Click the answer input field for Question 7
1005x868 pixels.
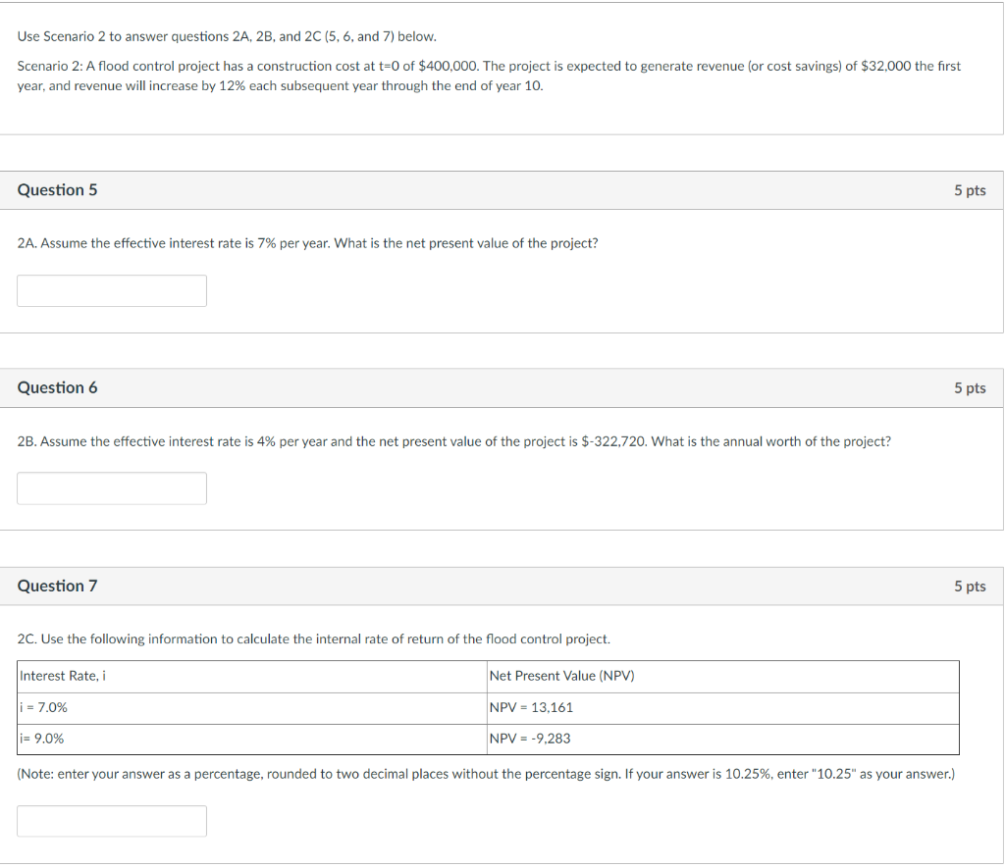(x=111, y=821)
